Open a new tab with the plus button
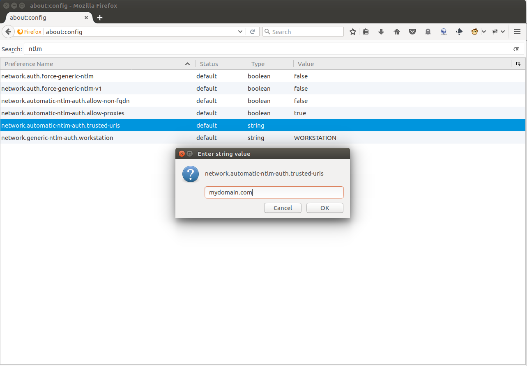Image resolution: width=527 pixels, height=366 pixels. (x=100, y=18)
